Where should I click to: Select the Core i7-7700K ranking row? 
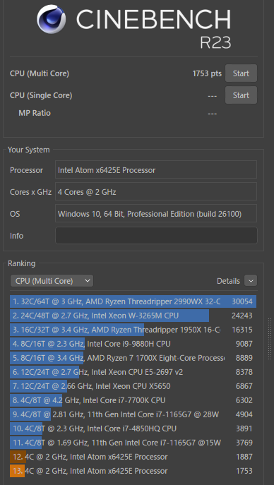[133, 400]
